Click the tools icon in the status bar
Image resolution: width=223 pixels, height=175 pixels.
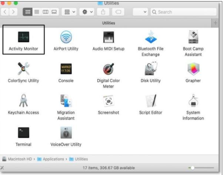click(x=2, y=168)
